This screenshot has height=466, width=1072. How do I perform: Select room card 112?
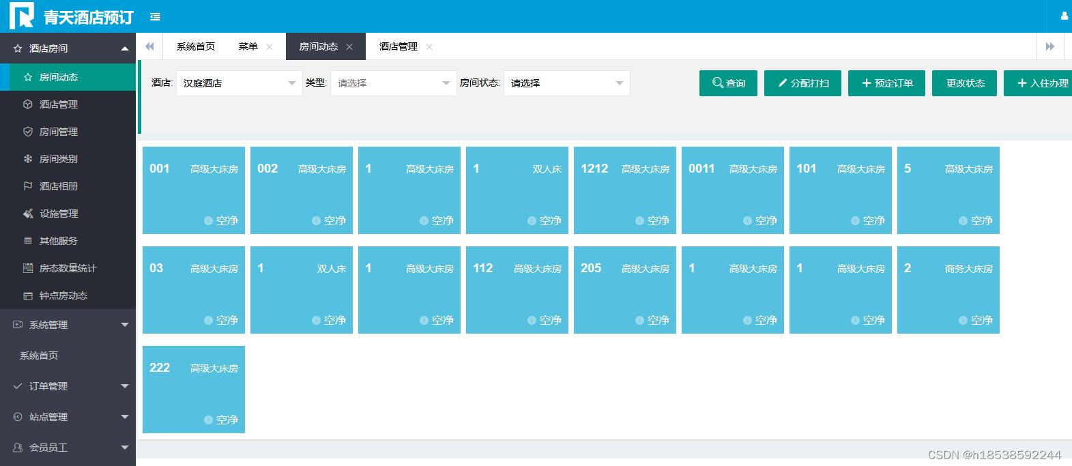coord(517,290)
